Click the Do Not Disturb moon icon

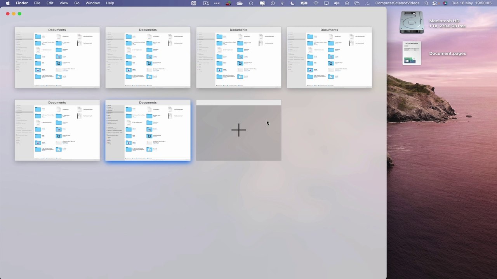click(x=292, y=3)
